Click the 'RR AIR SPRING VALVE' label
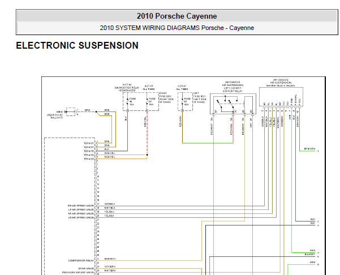This screenshot has height=275, width=340. tap(81, 205)
